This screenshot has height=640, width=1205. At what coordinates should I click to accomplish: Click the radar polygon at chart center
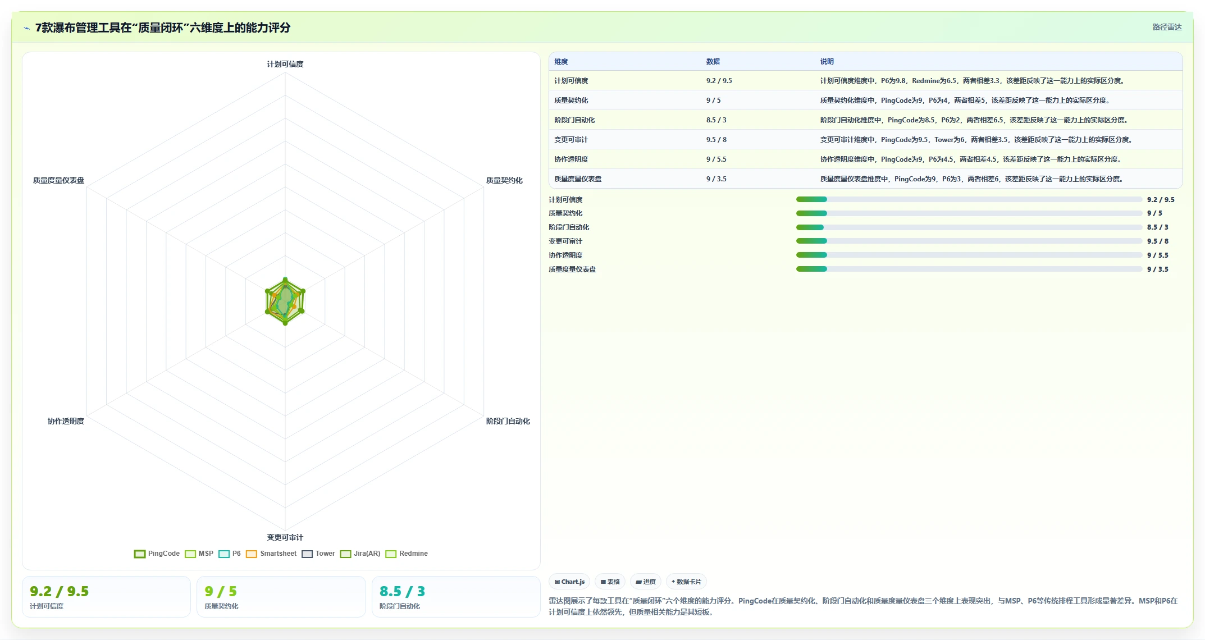click(285, 301)
